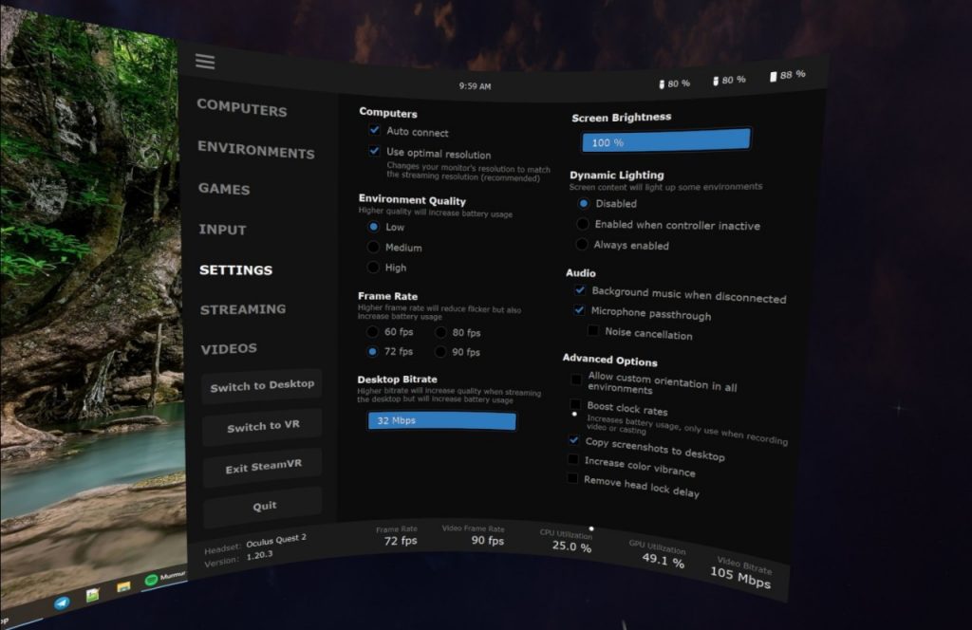The width and height of the screenshot is (972, 630).
Task: Toggle Use optimal resolution checkbox
Action: tap(374, 151)
